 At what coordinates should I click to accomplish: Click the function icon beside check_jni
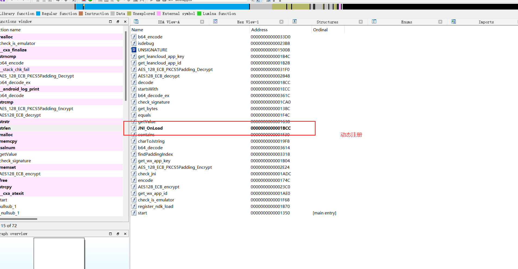pos(134,174)
